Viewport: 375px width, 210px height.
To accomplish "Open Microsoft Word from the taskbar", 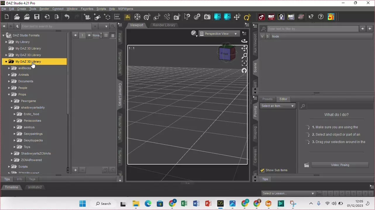I will click(196, 204).
